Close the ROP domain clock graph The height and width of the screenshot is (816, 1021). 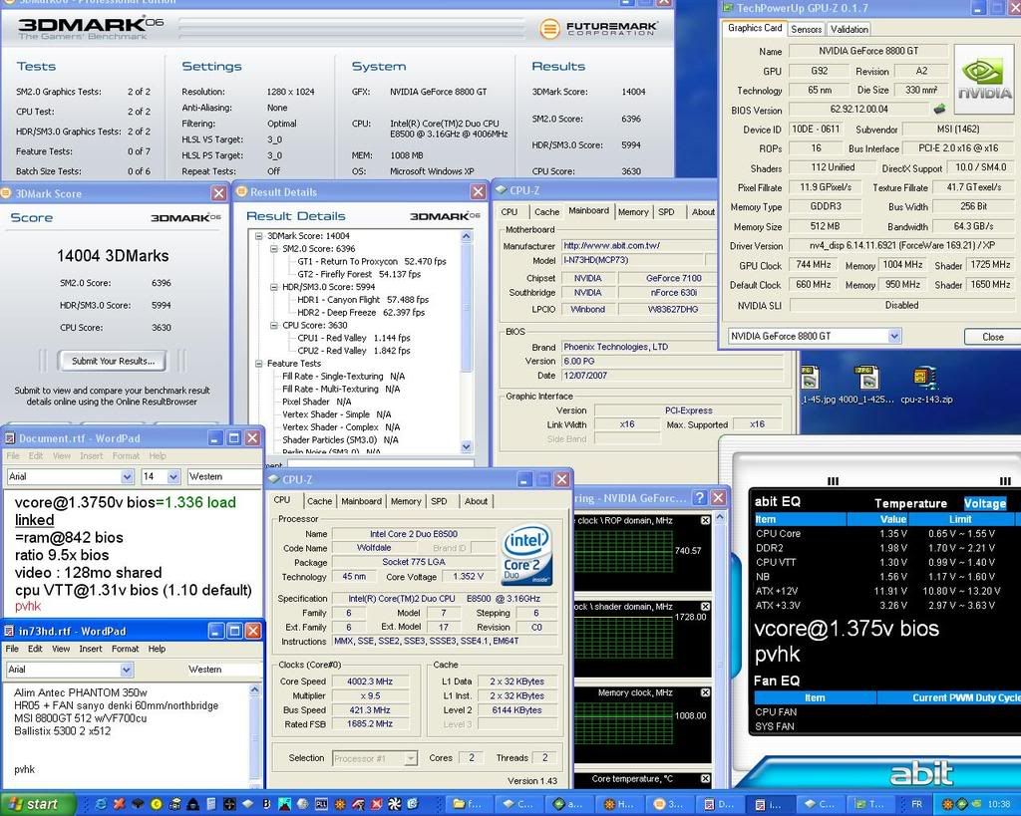pyautogui.click(x=706, y=520)
